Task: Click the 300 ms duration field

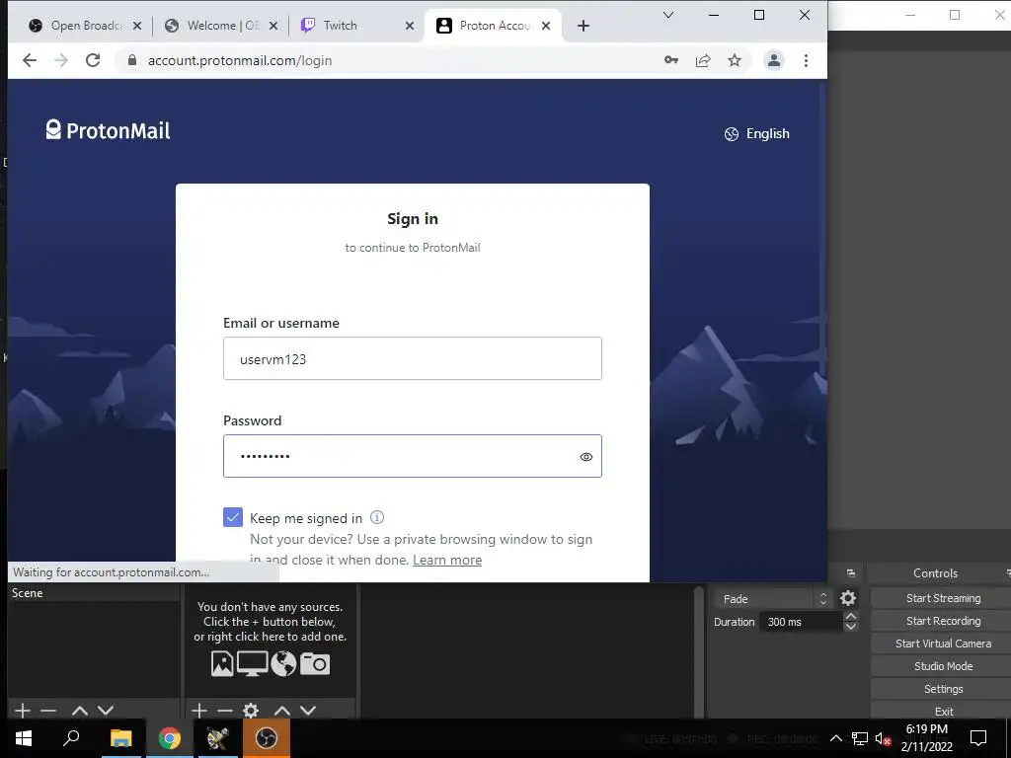Action: click(x=802, y=622)
